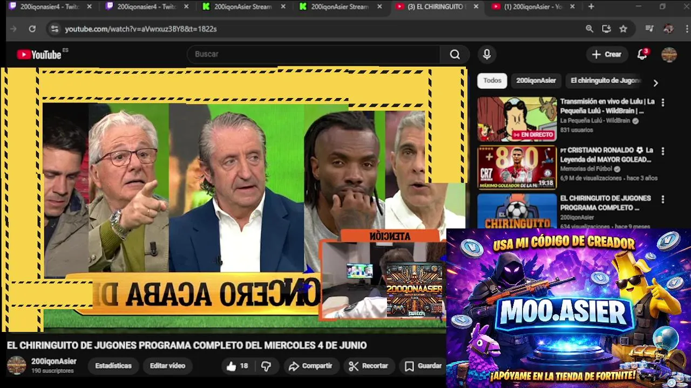Click Editar vídeo button

pyautogui.click(x=167, y=366)
